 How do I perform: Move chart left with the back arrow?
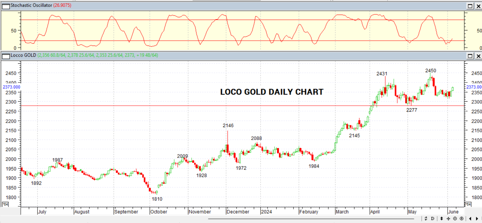coord(470,219)
